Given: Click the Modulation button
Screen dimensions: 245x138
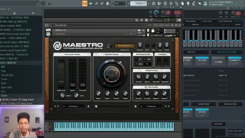Looking at the screenshot, I should coord(230,104).
